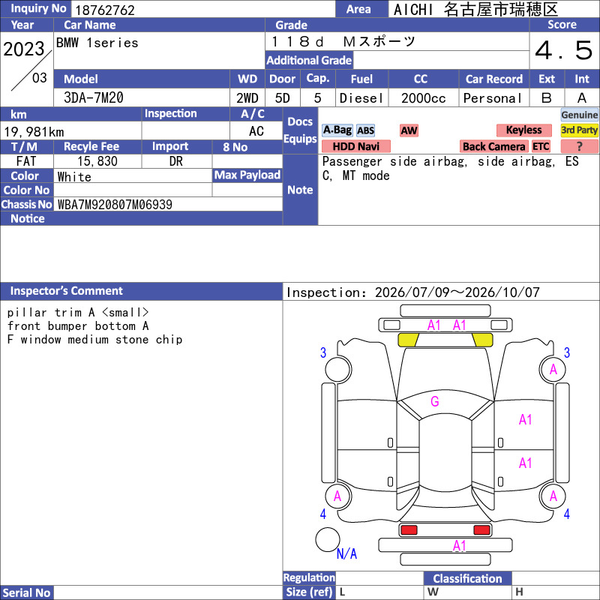Click the Additional Grade header

(x=309, y=60)
